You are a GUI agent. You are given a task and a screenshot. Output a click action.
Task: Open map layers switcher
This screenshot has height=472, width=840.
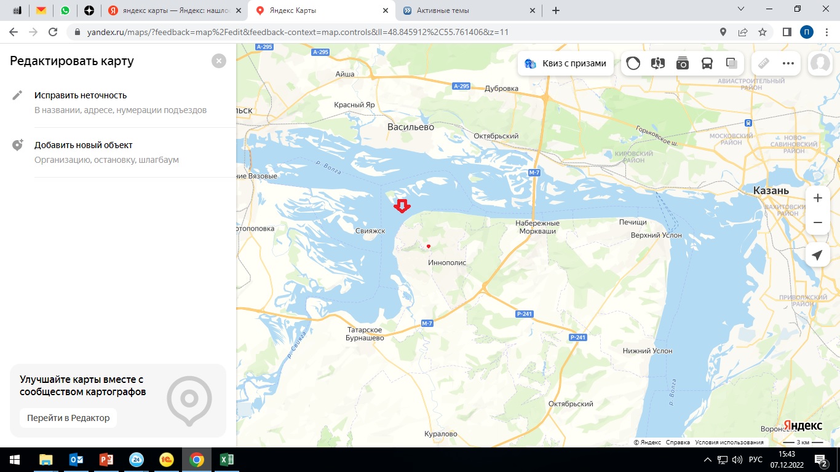pyautogui.click(x=732, y=63)
